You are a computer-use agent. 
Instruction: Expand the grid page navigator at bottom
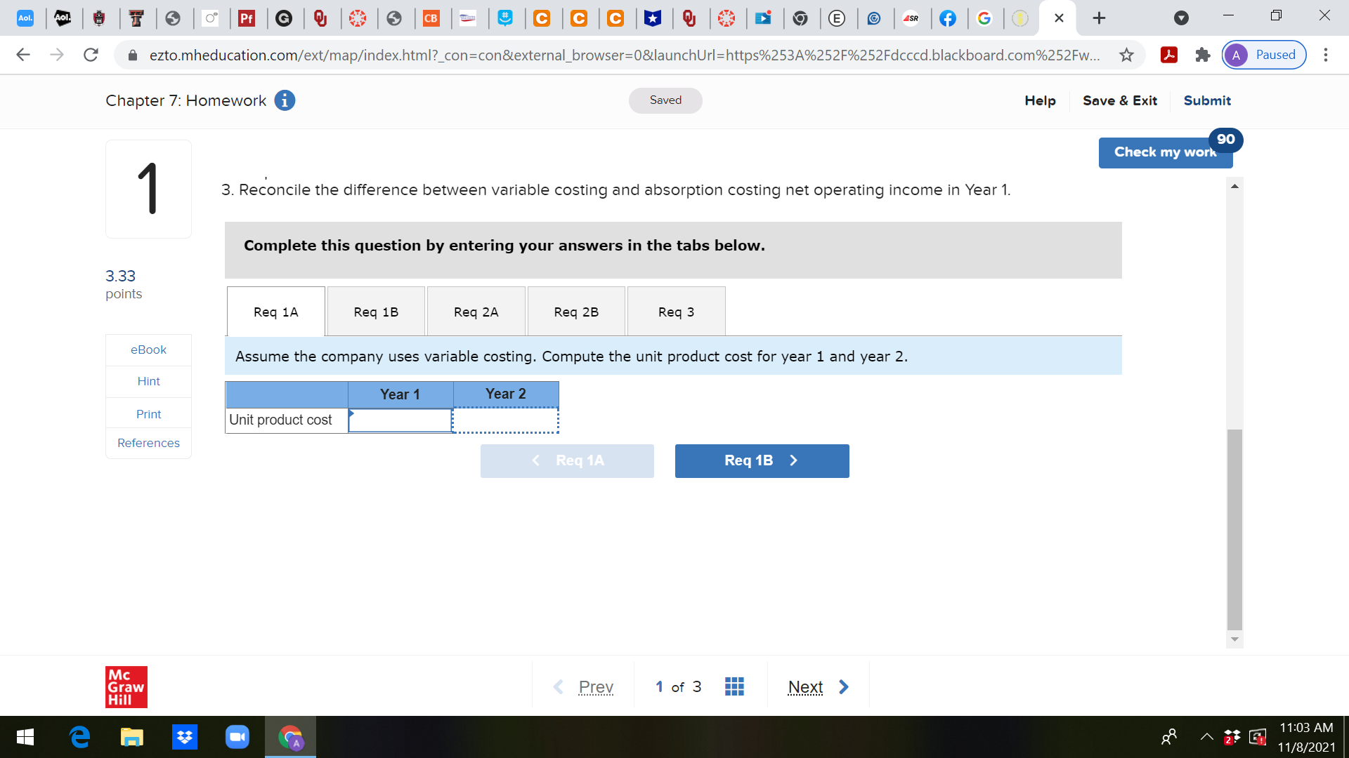[734, 686]
